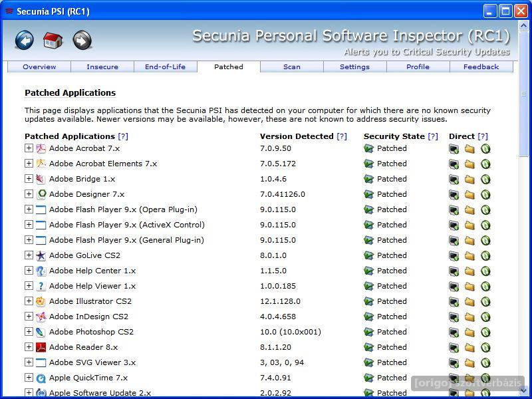The width and height of the screenshot is (532, 399).
Task: Expand the Adobe Photoshop CS2 entry
Action: (29, 331)
